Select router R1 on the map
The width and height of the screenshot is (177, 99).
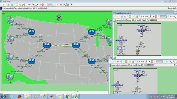pos(32,61)
